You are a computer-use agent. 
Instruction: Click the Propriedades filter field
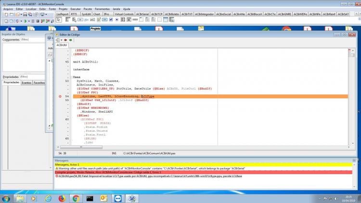[x=32, y=76]
